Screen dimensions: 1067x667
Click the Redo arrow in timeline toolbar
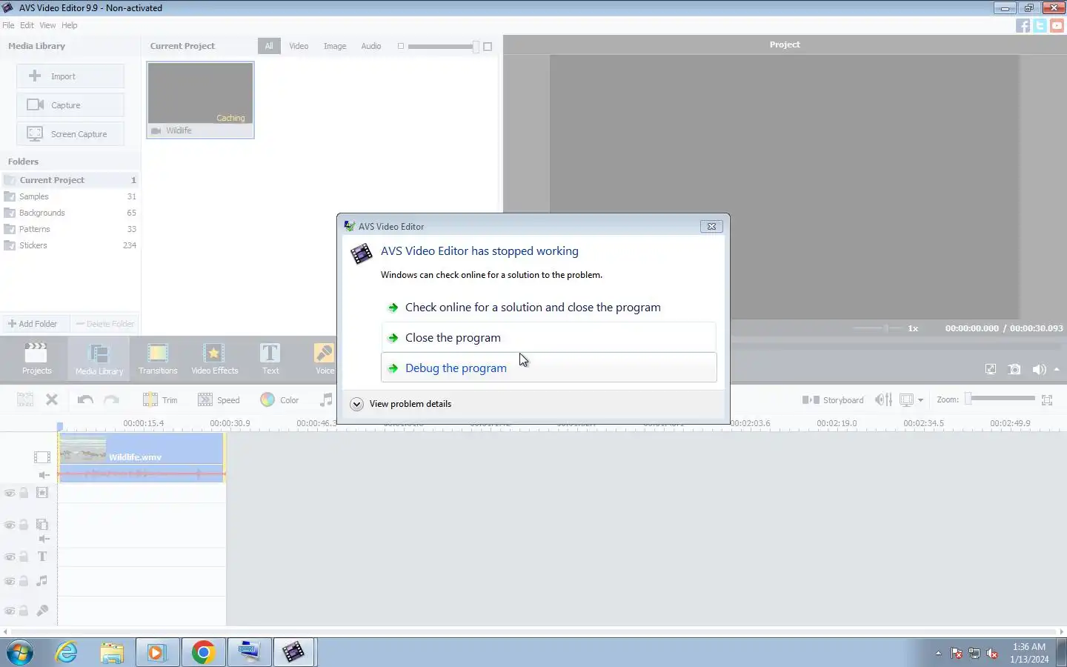112,399
